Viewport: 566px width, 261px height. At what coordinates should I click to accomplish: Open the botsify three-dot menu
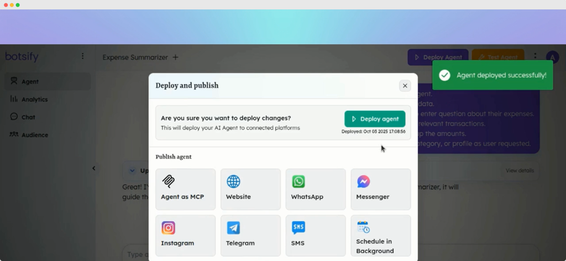click(82, 56)
